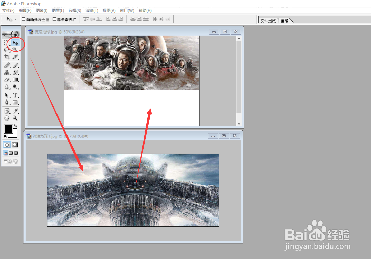Click distribute top edges icon
Screen dimensions: 371x259
coord(133,19)
